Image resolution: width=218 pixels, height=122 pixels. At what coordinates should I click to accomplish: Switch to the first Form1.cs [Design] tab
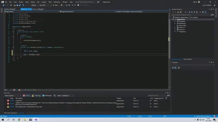pos(10,9)
